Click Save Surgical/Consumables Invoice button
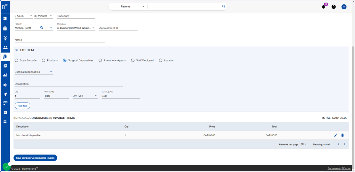355x172 pixels. [35, 158]
